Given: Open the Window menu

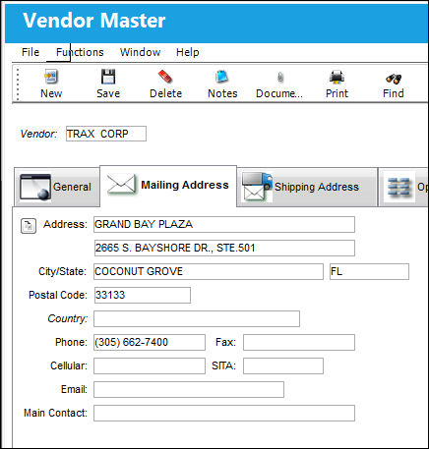Looking at the screenshot, I should tap(140, 52).
